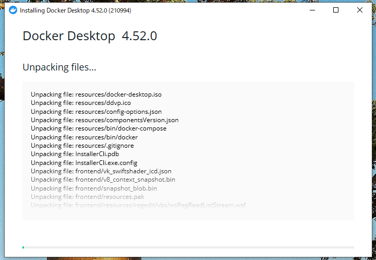Click the 'Unpacking files...' status text
Viewport: 376px width, 260px height.
click(x=59, y=67)
